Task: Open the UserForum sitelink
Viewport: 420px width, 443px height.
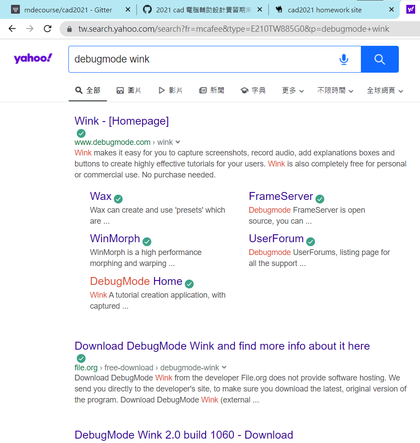Action: click(276, 238)
